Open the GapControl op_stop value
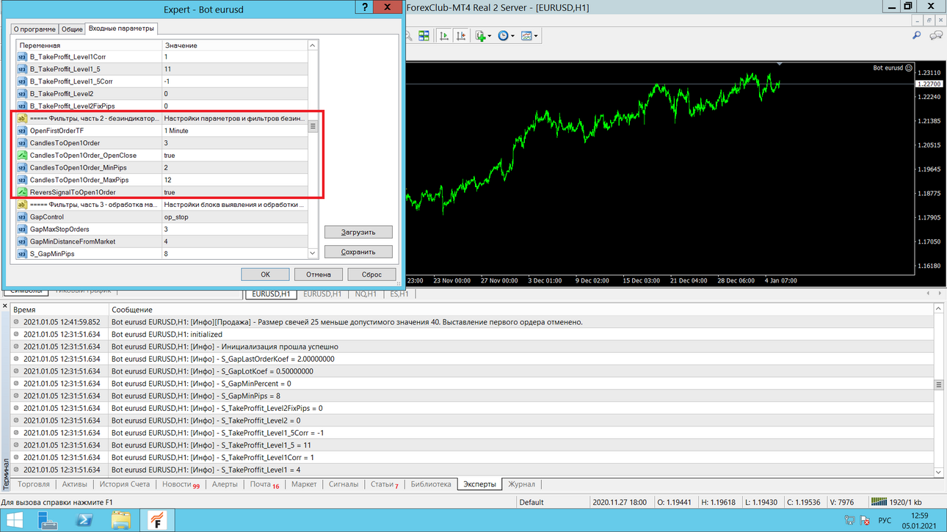The image size is (947, 532). coord(235,217)
